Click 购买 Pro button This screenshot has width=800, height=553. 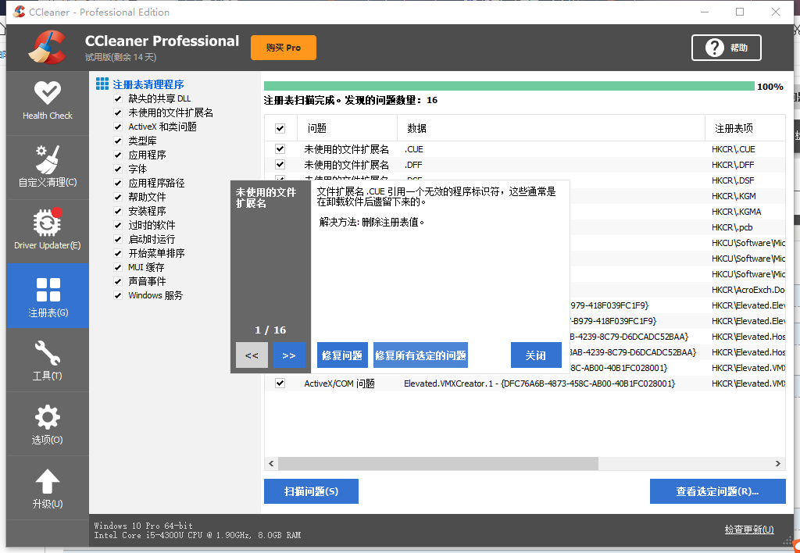[283, 48]
